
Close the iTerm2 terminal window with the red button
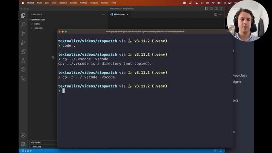coord(59,31)
